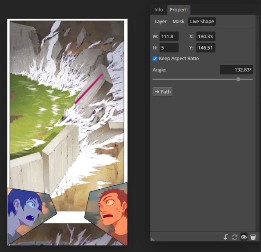Click the H height input field
This screenshot has width=261, height=252.
(x=169, y=48)
